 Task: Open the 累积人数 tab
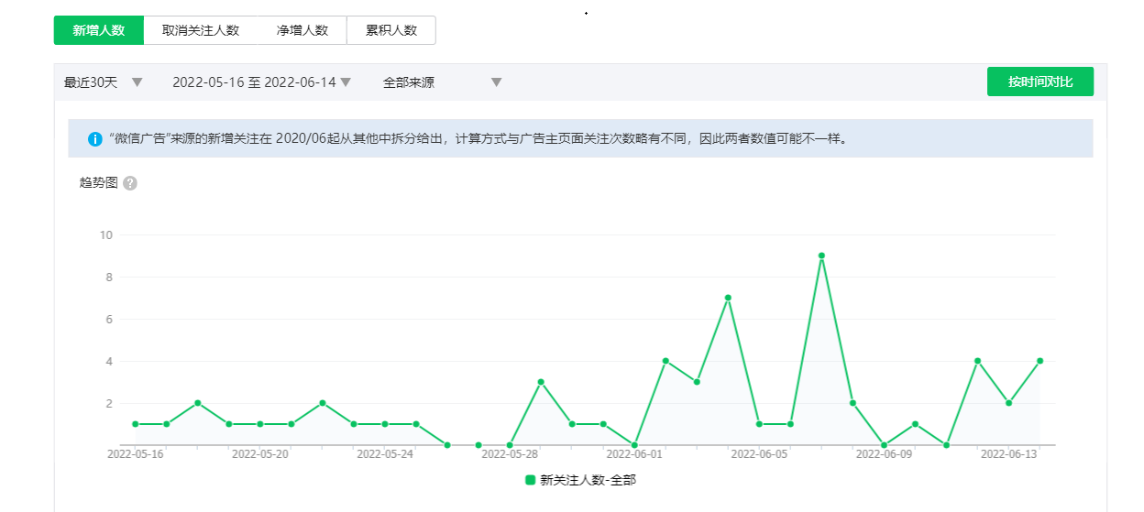coord(391,30)
